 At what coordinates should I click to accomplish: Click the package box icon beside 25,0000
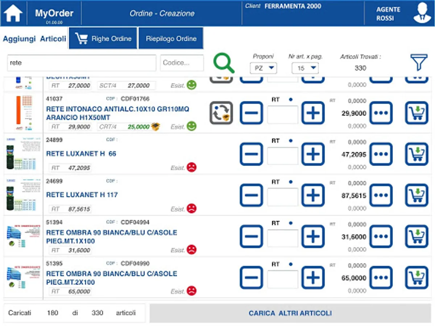tap(156, 126)
